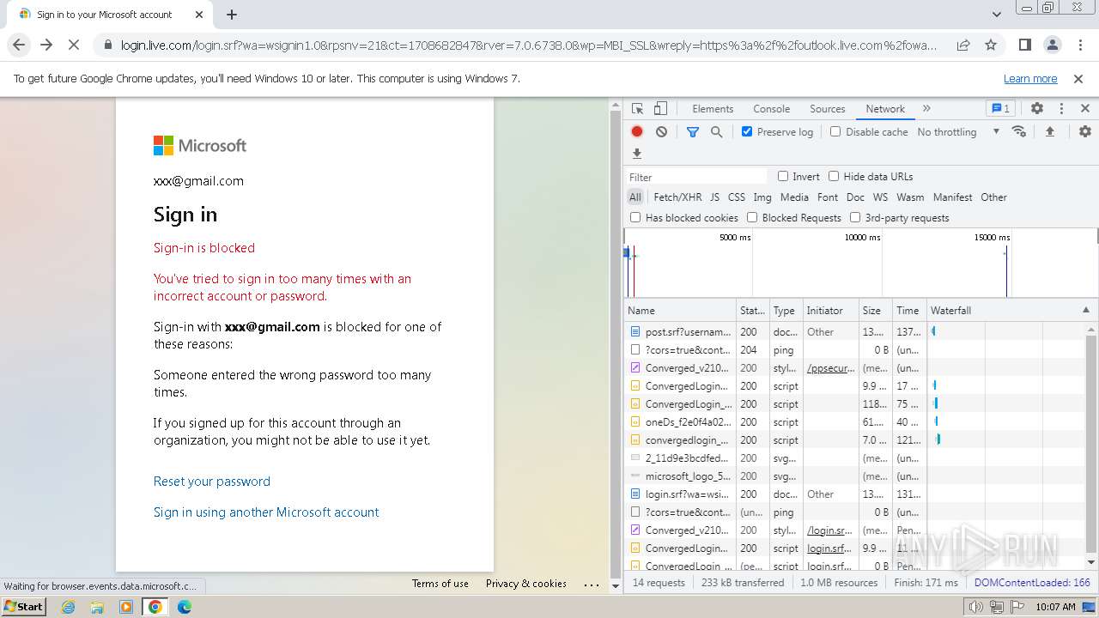Image resolution: width=1099 pixels, height=618 pixels.
Task: Open No throttling dropdown
Action: 958,132
